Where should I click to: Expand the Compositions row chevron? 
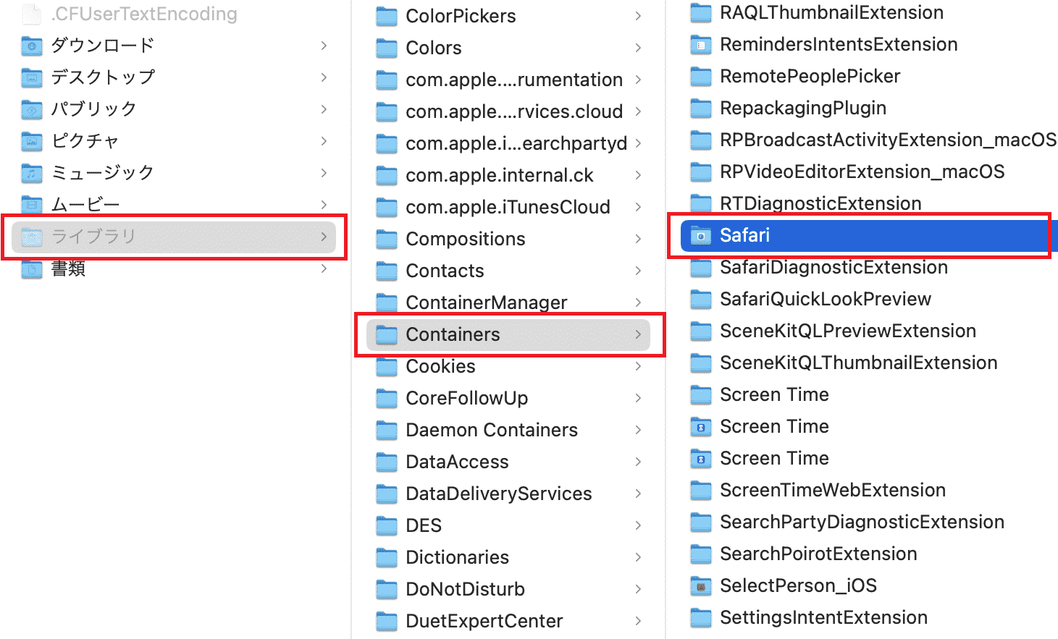pyautogui.click(x=638, y=239)
